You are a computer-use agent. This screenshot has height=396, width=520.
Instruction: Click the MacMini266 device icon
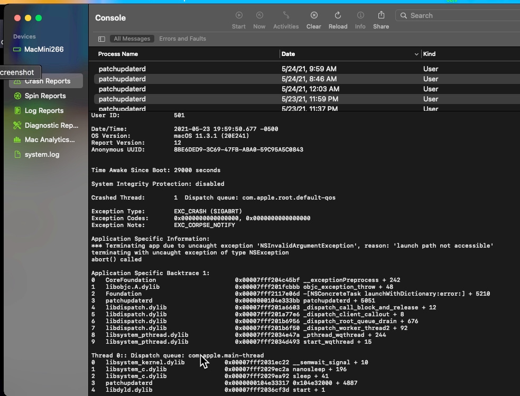tap(17, 50)
